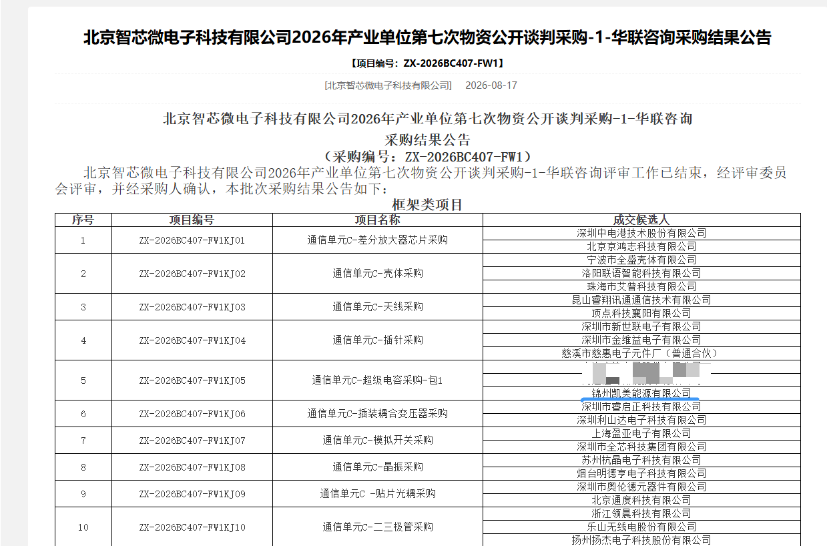Click underlined 锦州凯美能源有限公司 entry
The width and height of the screenshot is (827, 546).
point(641,393)
